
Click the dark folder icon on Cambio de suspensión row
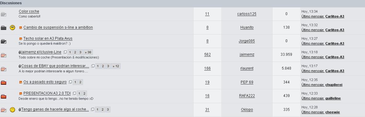pyautogui.click(x=3, y=28)
